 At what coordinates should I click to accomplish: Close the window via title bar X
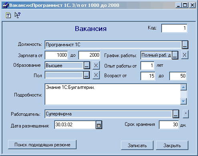(x=192, y=5)
